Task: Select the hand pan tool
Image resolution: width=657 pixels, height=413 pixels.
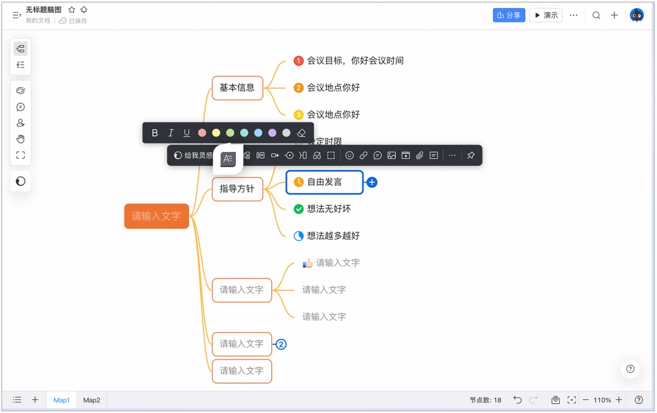Action: click(21, 139)
